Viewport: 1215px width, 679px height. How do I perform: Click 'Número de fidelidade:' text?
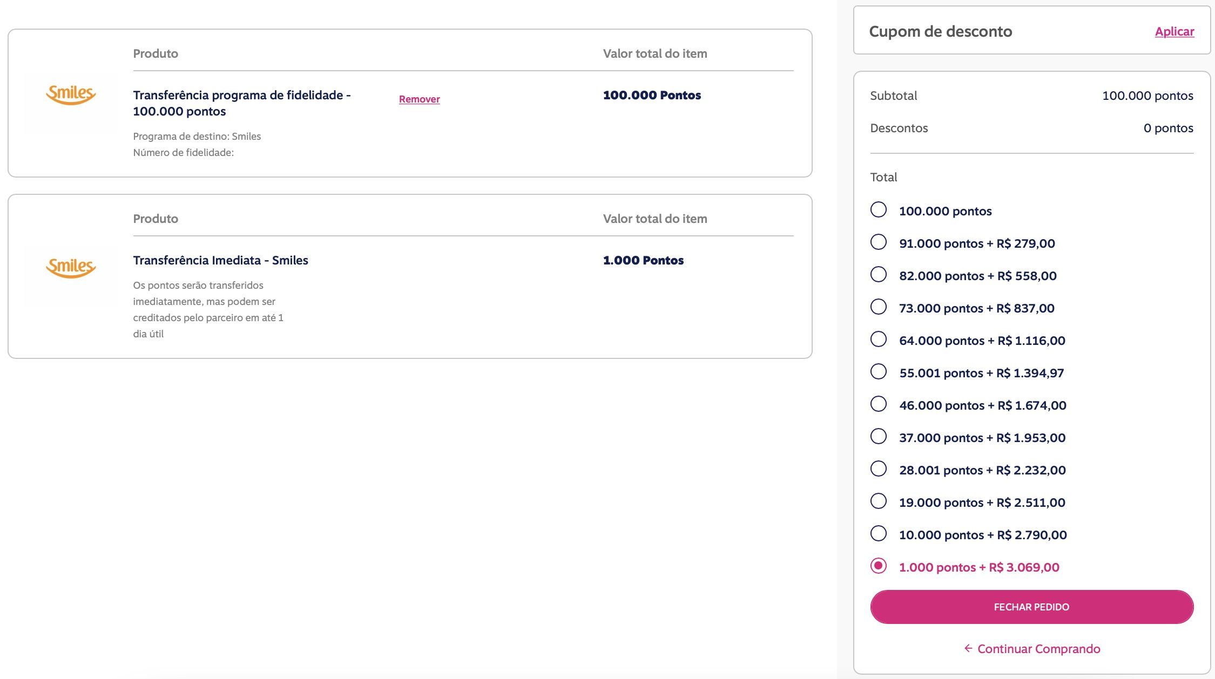(x=183, y=153)
